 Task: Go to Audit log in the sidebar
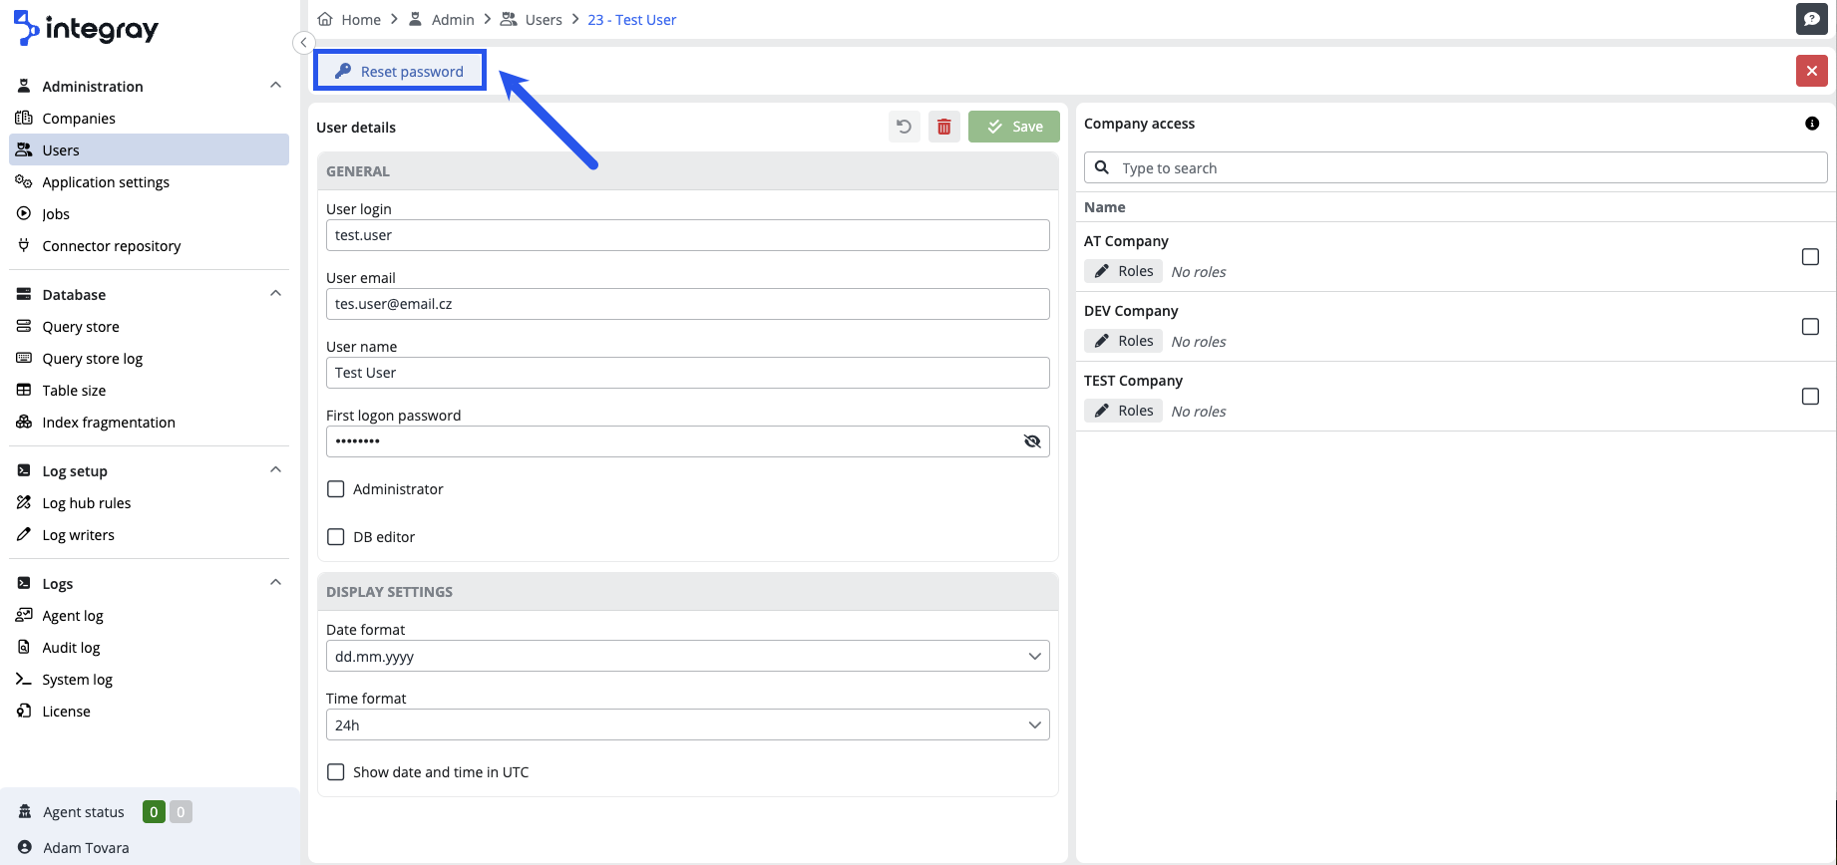(71, 648)
